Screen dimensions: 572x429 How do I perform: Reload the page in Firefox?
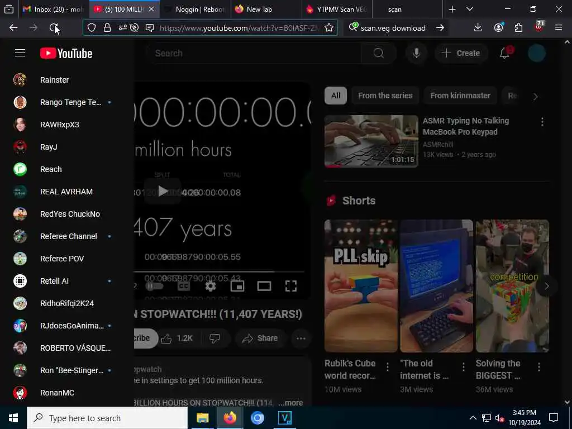pyautogui.click(x=54, y=27)
